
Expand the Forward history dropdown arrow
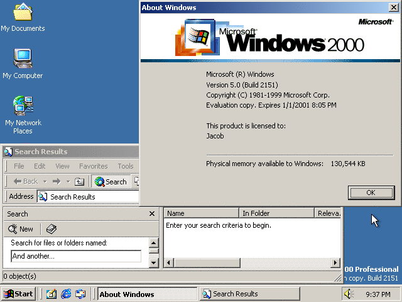point(68,182)
